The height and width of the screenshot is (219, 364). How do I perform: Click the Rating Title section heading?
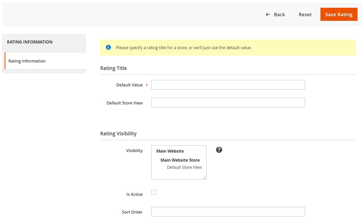(113, 68)
